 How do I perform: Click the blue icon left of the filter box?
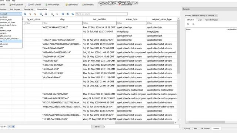(73, 14)
